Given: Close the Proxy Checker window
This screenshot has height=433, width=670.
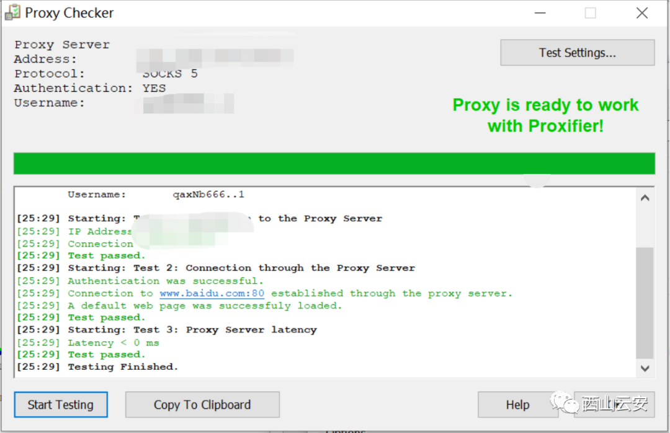Looking at the screenshot, I should pyautogui.click(x=642, y=13).
